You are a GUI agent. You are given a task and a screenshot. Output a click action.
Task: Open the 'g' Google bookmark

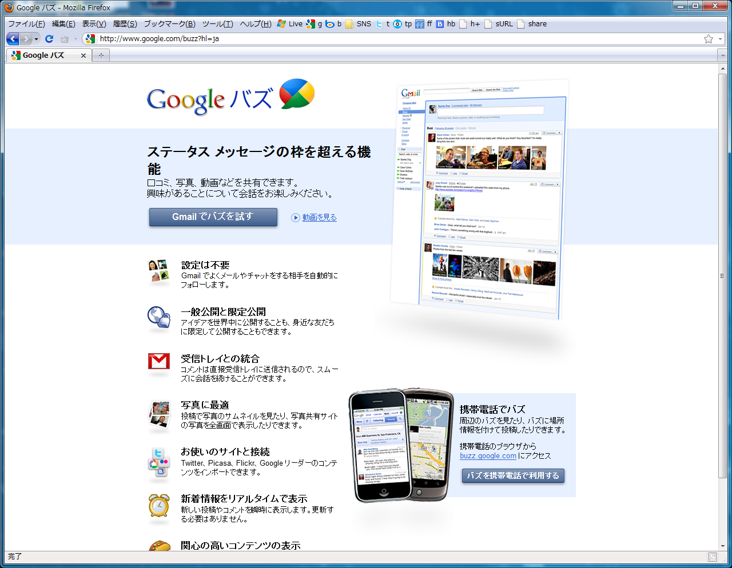tap(314, 24)
